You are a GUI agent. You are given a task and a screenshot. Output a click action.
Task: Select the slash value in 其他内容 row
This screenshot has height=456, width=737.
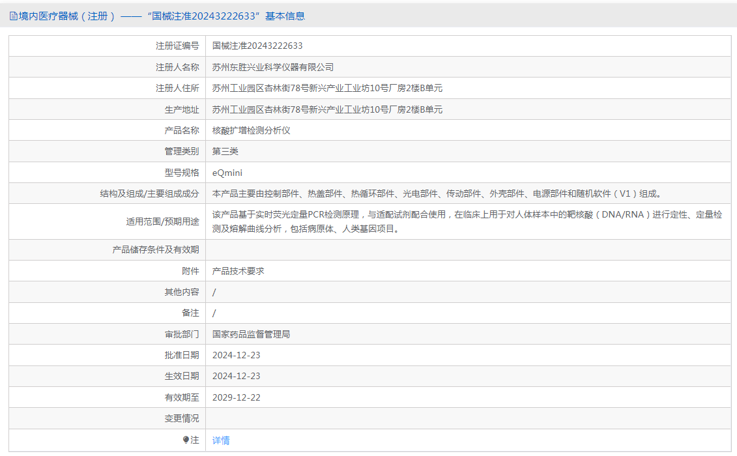(214, 292)
